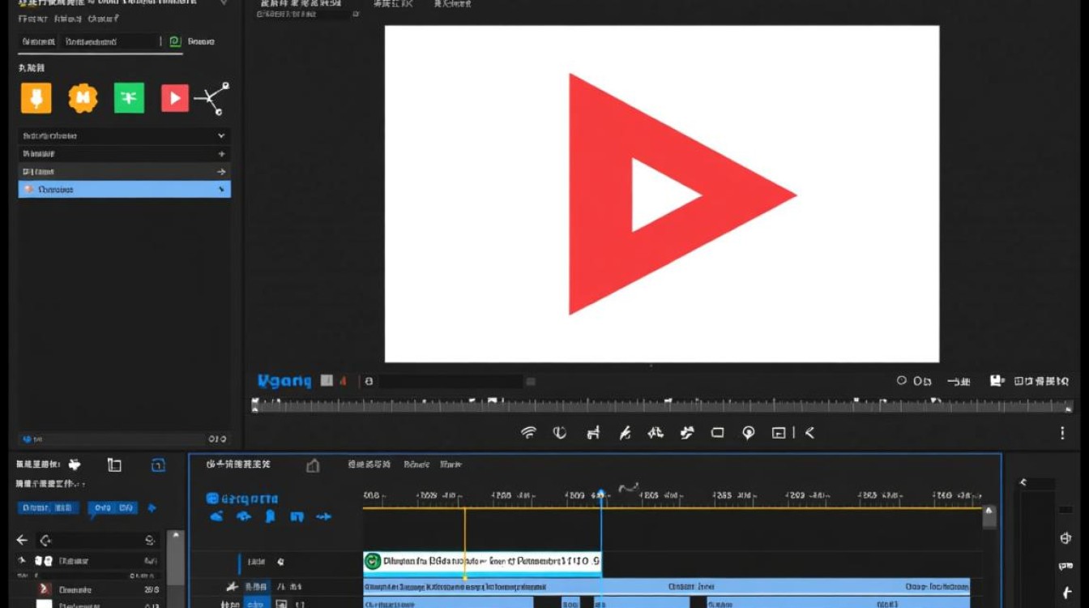The image size is (1089, 608).
Task: Click the blue playhead marker on timeline ruler
Action: [600, 495]
